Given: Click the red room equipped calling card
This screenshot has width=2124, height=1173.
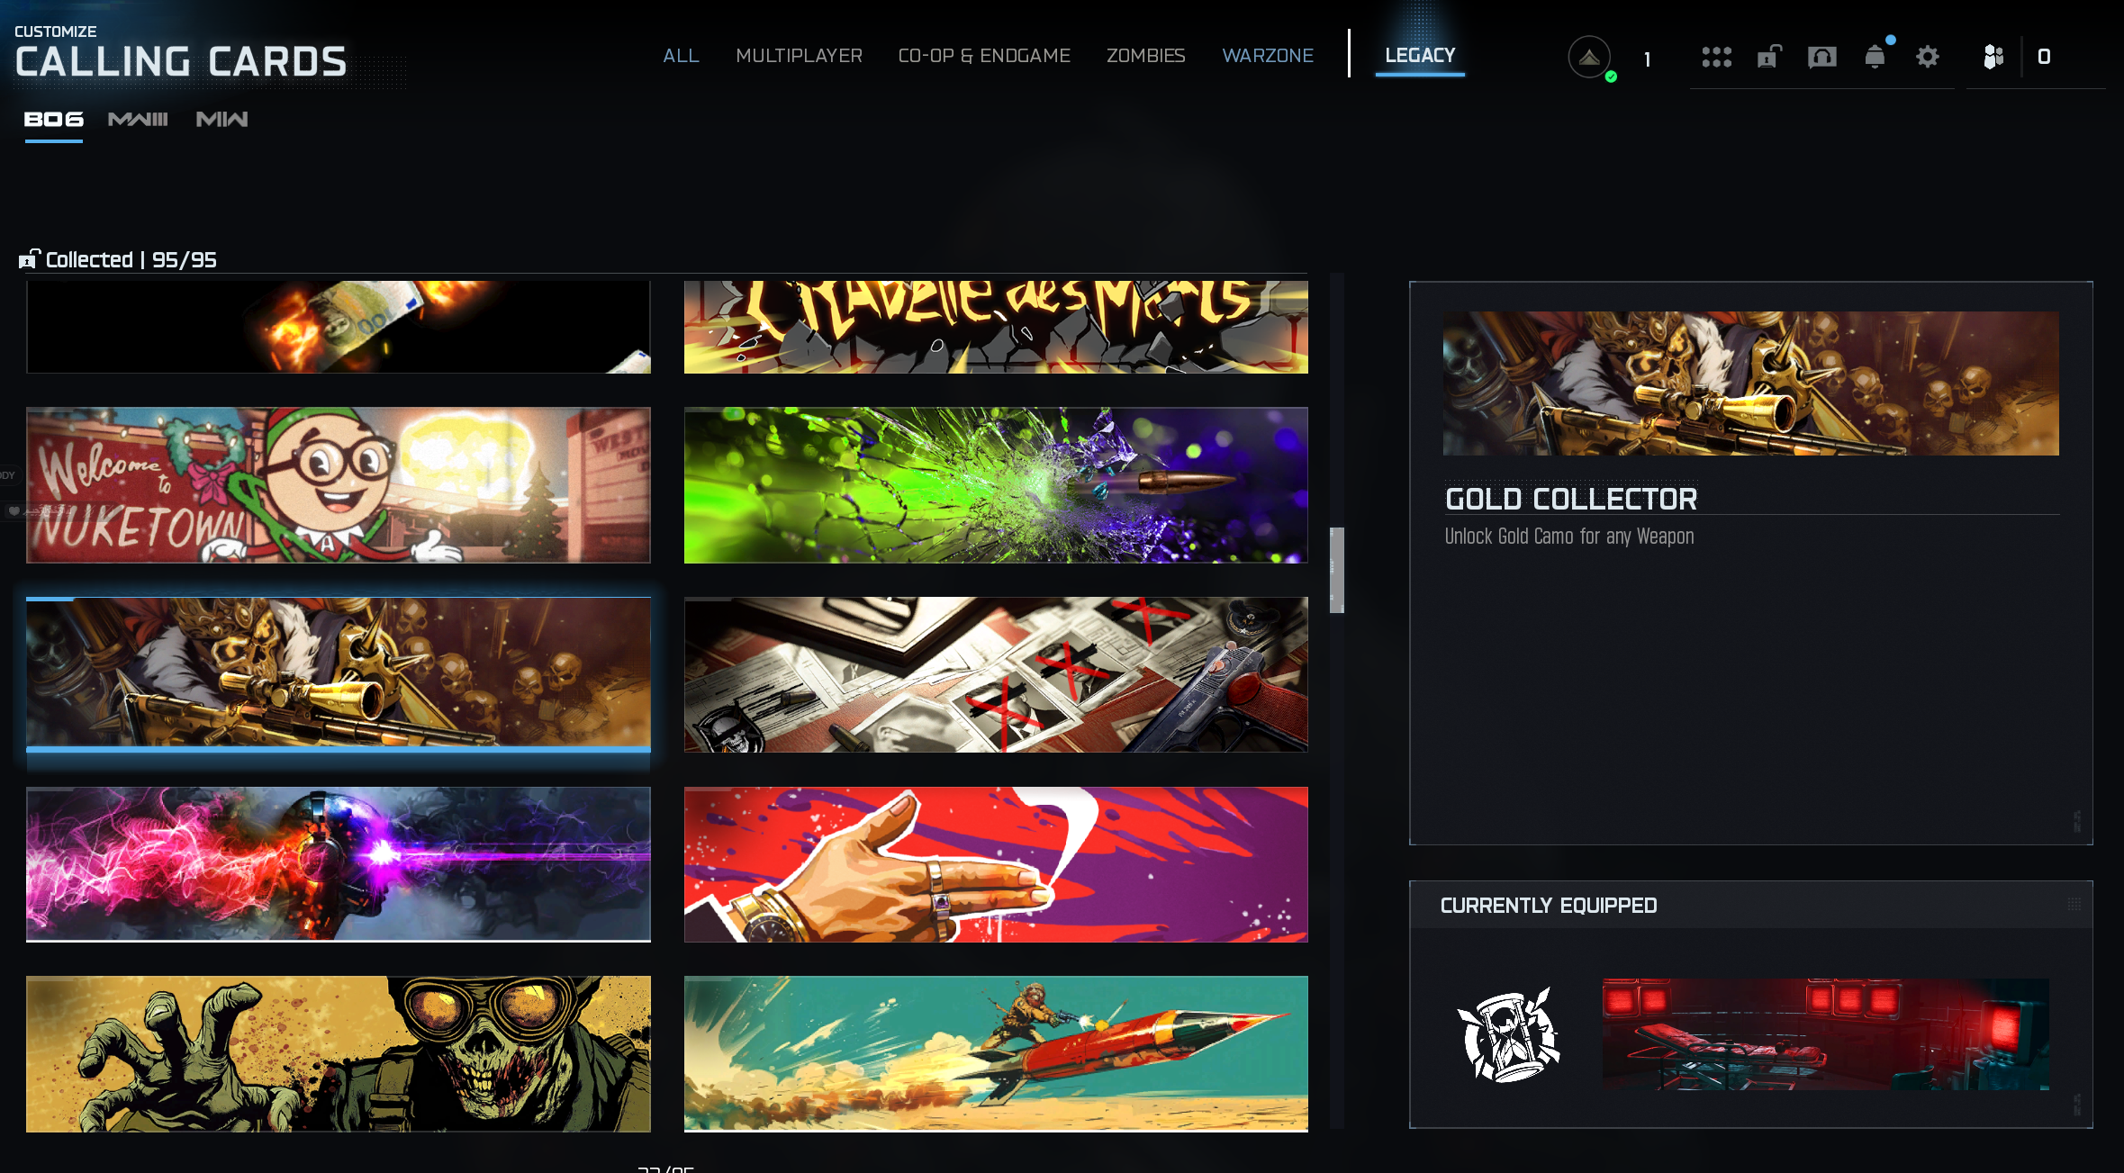Looking at the screenshot, I should click(1826, 1034).
